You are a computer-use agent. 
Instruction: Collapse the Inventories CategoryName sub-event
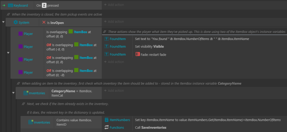pyautogui.click(x=13, y=93)
